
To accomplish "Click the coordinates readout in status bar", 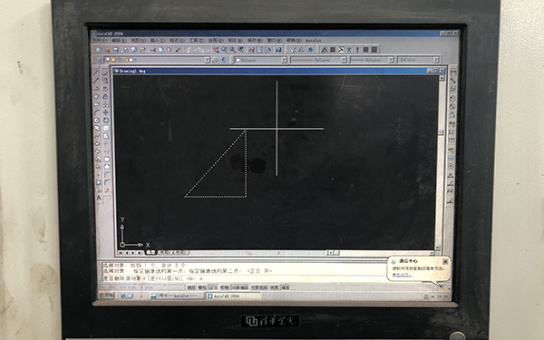I will coord(141,287).
